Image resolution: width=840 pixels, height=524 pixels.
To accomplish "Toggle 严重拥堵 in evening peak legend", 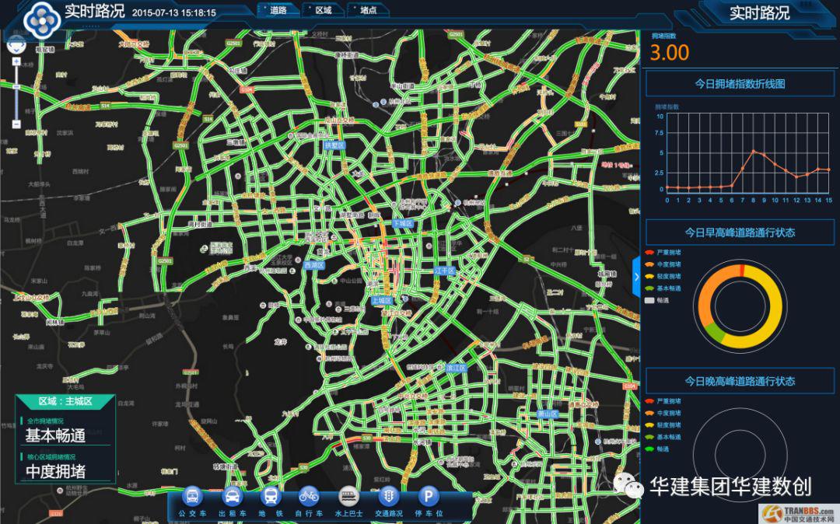I will pos(663,401).
